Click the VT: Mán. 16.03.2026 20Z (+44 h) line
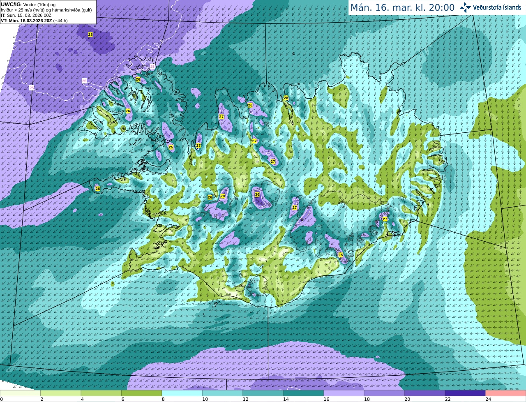526x402 pixels. (x=34, y=20)
